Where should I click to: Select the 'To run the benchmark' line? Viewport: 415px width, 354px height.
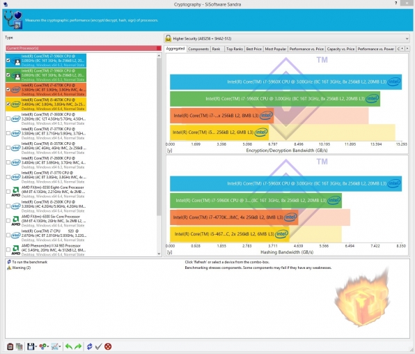click(30, 262)
